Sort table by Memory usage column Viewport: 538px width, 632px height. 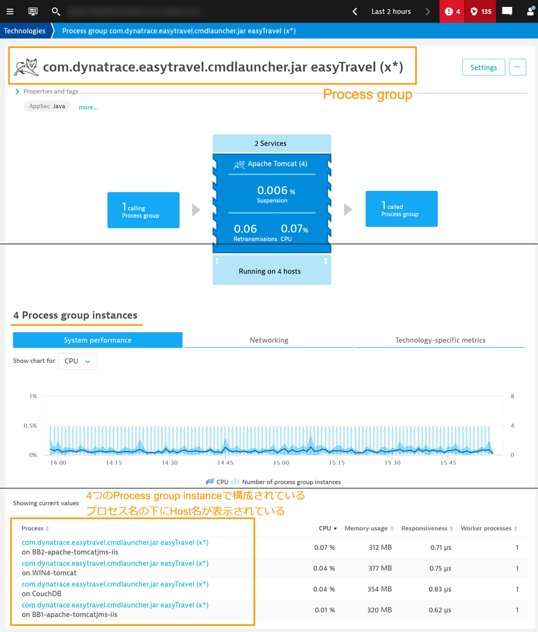369,528
